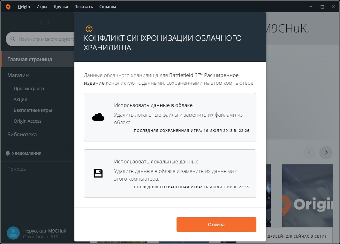Go forward with the right navigation arrow
The width and height of the screenshot is (340, 244).
48,22
